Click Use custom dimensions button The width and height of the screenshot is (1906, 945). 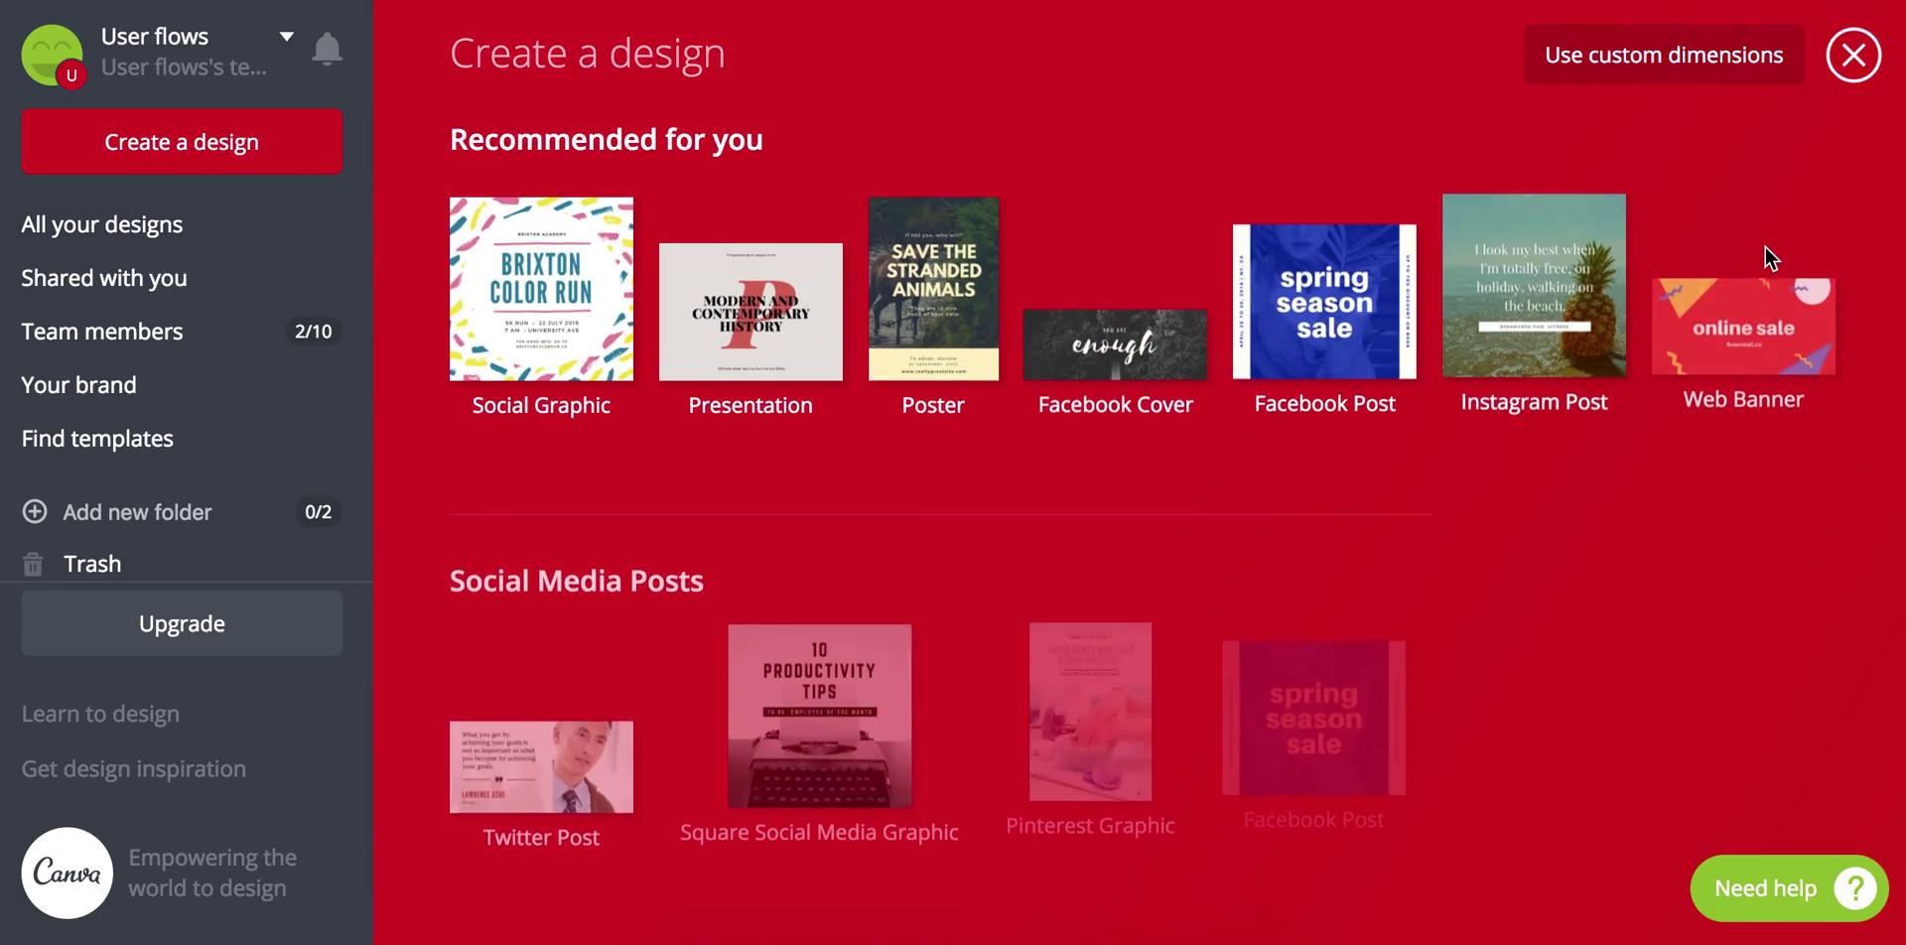[1664, 55]
